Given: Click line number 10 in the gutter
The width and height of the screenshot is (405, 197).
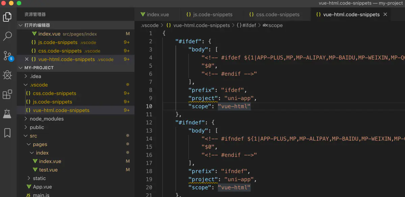Looking at the screenshot, I should coord(149,106).
